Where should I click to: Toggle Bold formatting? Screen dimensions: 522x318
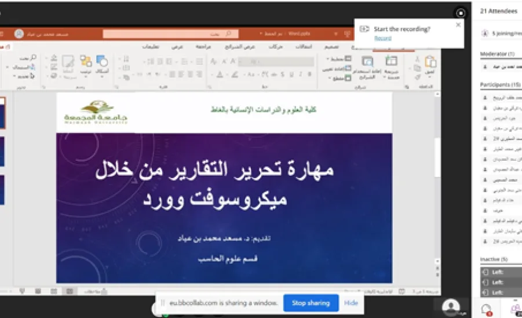[309, 75]
